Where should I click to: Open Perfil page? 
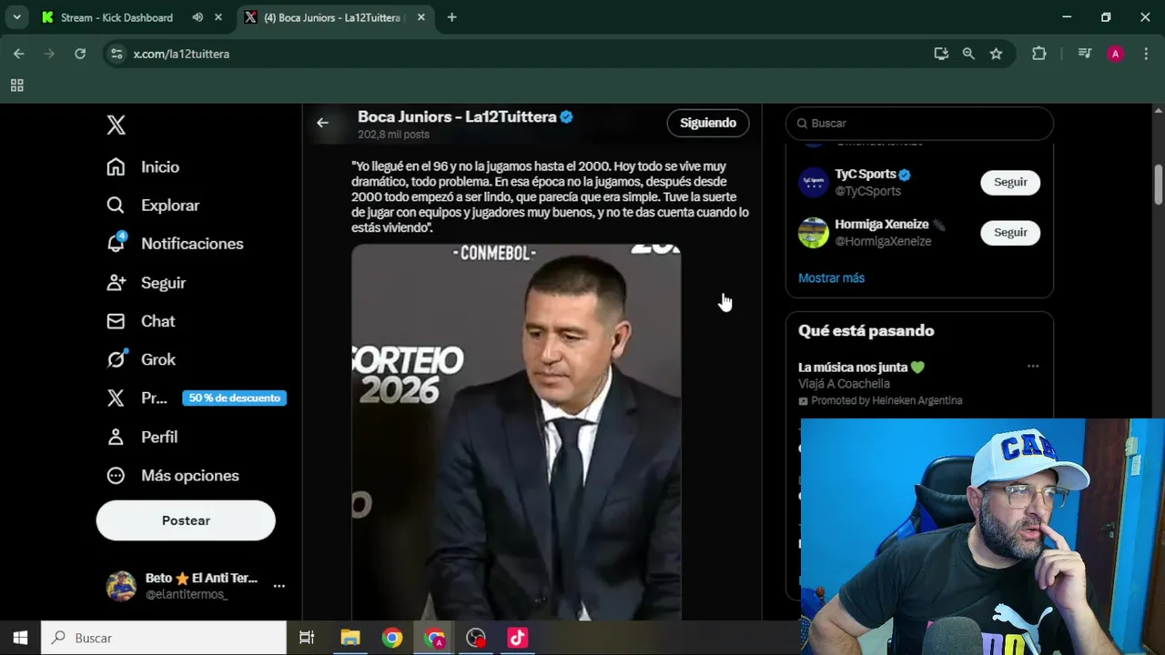pyautogui.click(x=141, y=437)
